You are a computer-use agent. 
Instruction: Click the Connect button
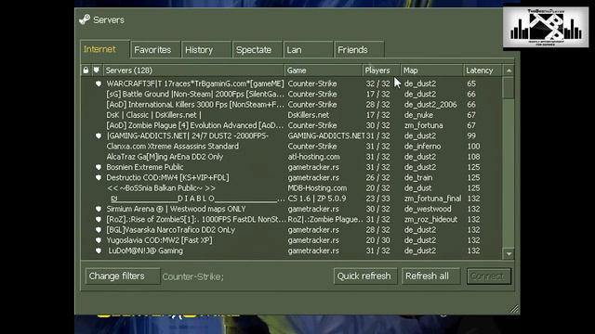489,276
